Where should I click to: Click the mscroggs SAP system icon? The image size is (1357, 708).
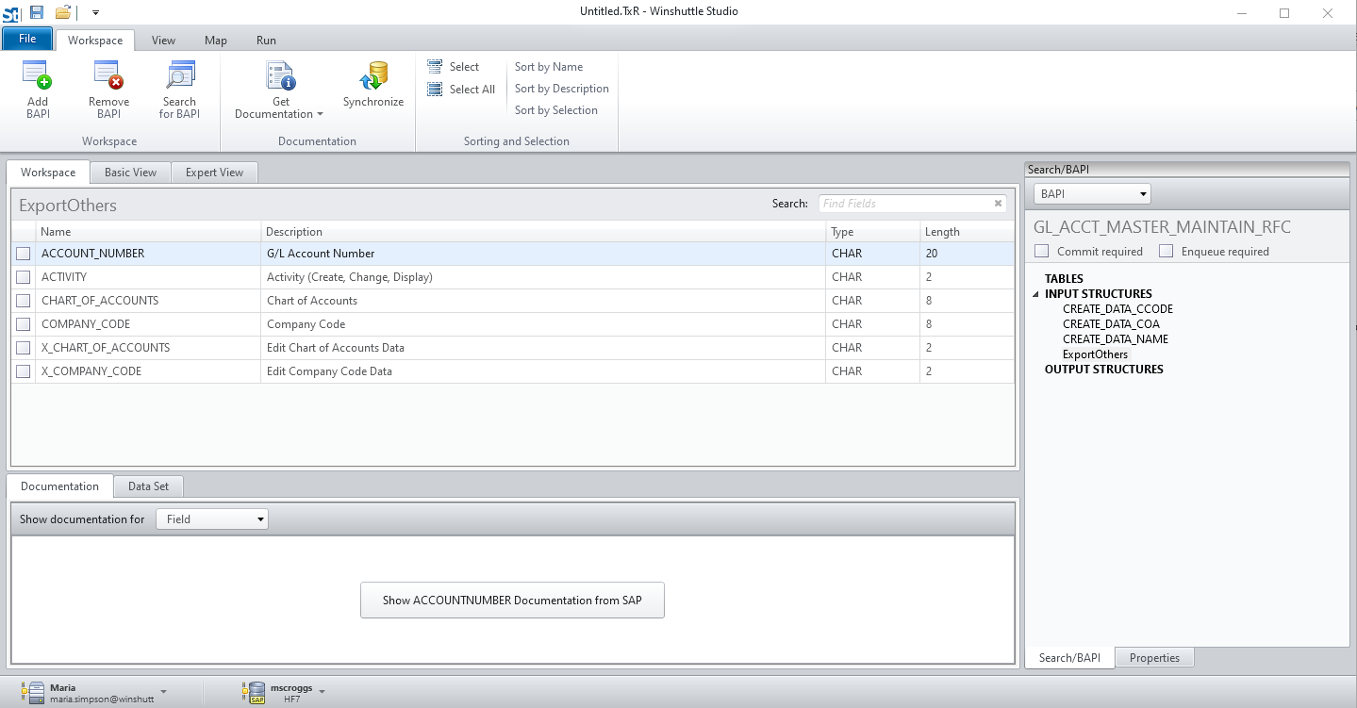point(254,693)
